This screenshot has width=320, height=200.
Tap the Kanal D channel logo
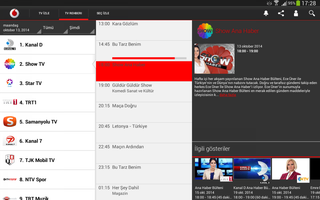coord(10,45)
